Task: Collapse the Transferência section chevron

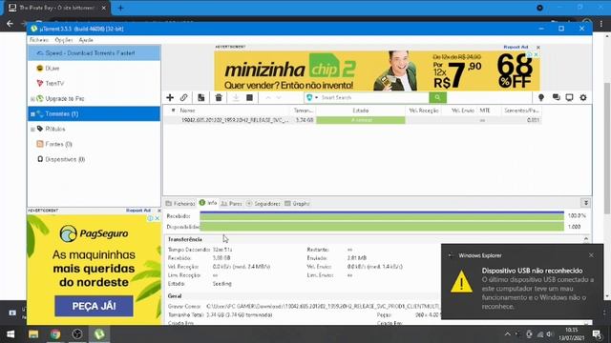Action: [x=586, y=239]
